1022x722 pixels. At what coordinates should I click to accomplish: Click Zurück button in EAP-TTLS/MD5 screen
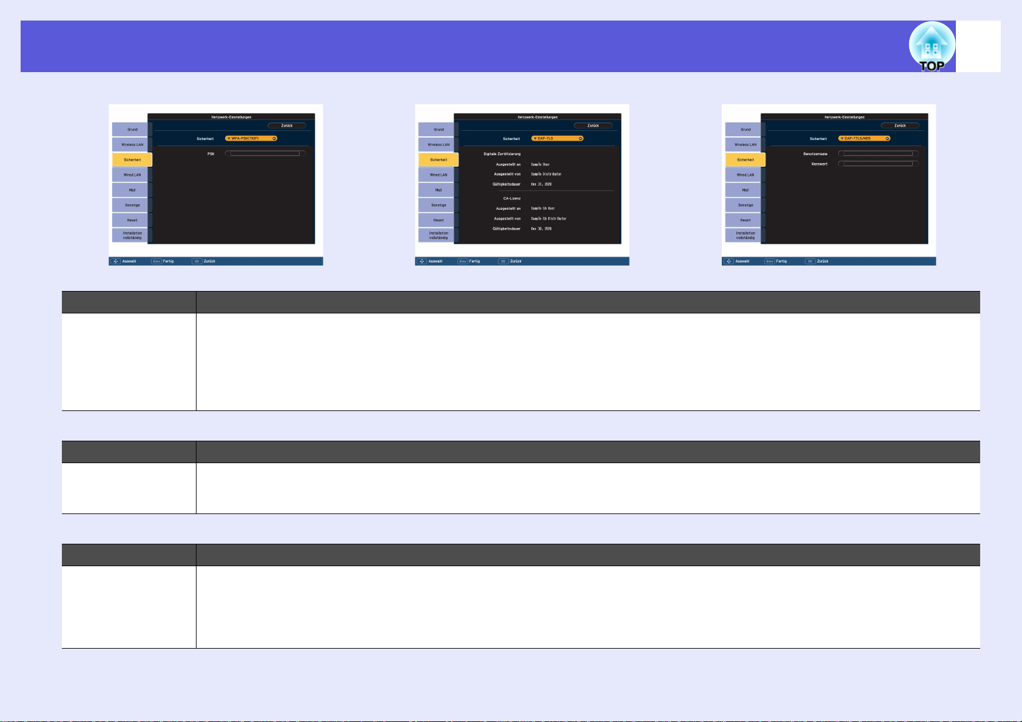click(900, 125)
